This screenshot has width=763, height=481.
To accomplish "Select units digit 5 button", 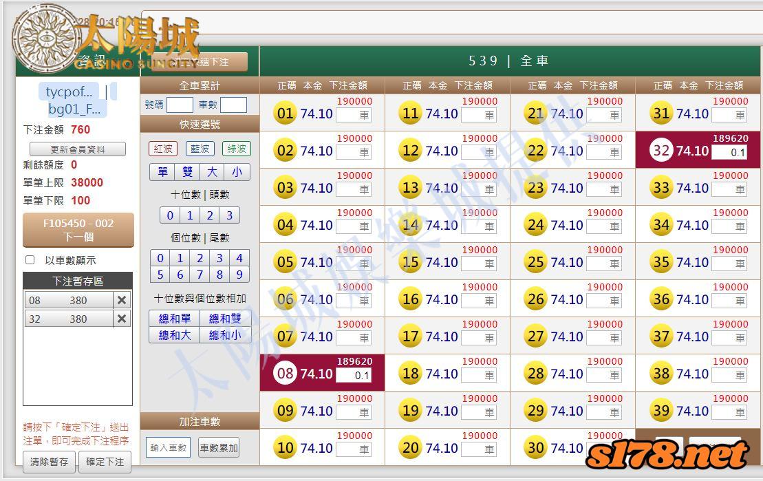I will [x=160, y=275].
